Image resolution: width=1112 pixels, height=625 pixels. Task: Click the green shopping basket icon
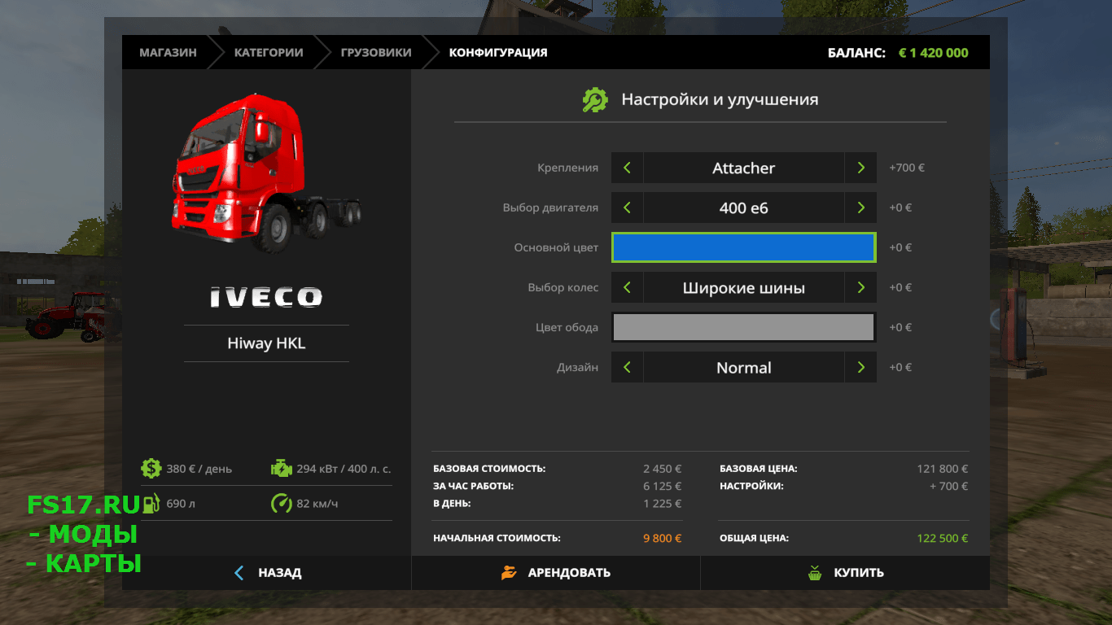click(815, 573)
